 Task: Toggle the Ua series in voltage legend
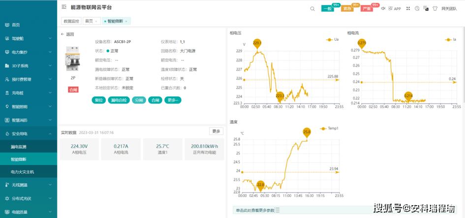point(332,39)
